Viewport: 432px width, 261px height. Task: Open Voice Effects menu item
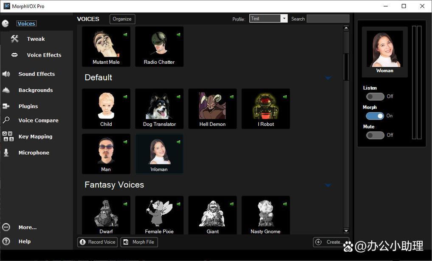44,55
